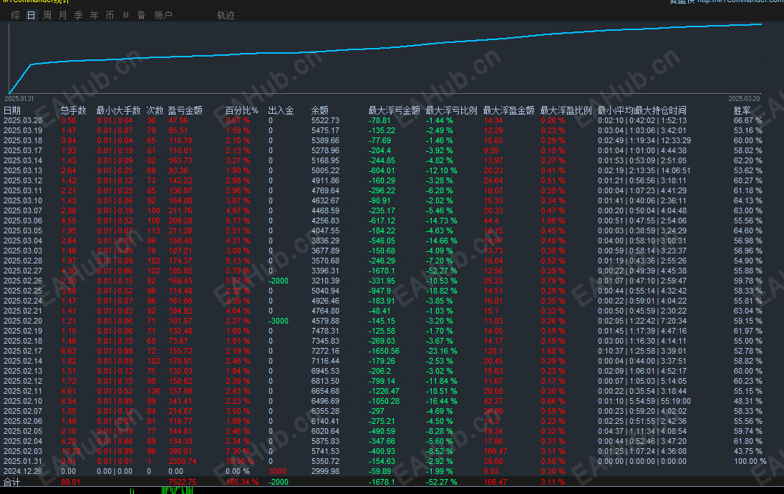The height and width of the screenshot is (494, 784).
Task: Click the 2025.01.31 chart start date label
Action: pyautogui.click(x=19, y=99)
